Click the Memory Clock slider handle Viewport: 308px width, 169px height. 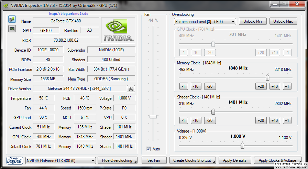[x=267, y=77]
